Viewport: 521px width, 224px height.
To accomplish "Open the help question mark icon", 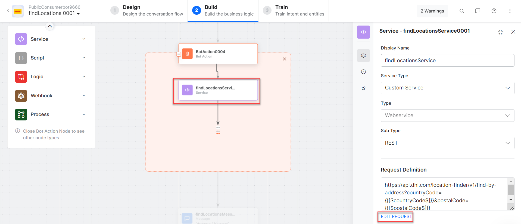I will [x=494, y=11].
